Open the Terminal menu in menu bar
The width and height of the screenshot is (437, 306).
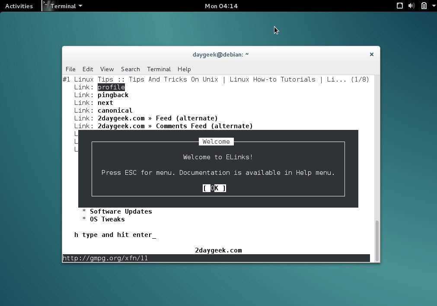tap(159, 69)
